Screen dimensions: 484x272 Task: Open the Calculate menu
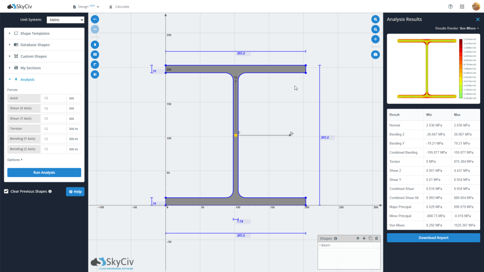pos(119,7)
